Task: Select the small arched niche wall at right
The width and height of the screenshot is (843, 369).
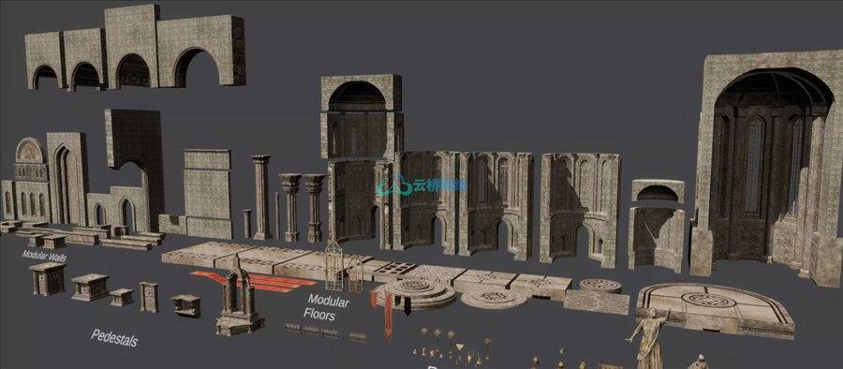Action: 656,225
